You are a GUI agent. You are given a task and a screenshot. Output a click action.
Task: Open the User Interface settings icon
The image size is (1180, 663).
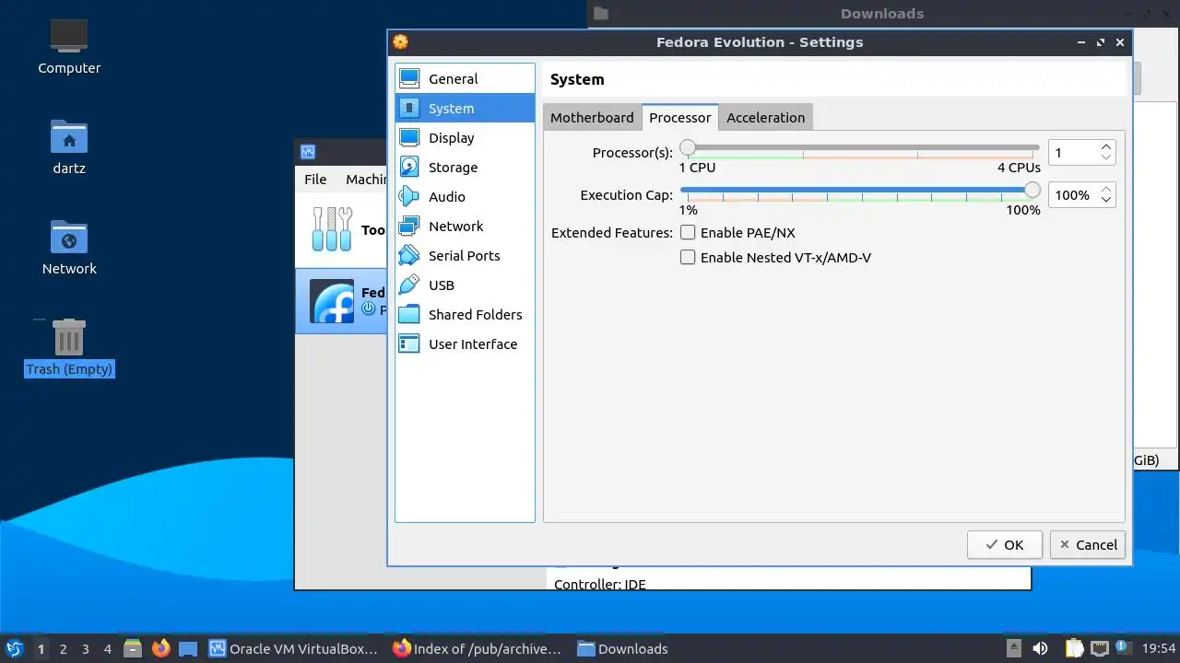(410, 344)
